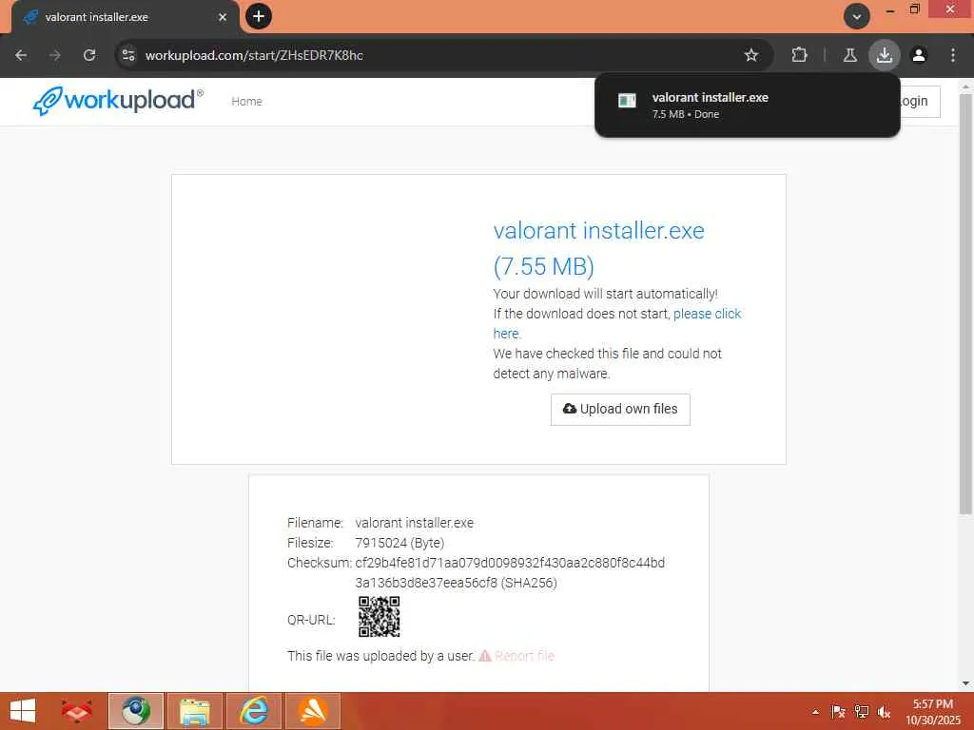This screenshot has height=730, width=974.
Task: Click the browser forward arrow
Action: pos(55,55)
